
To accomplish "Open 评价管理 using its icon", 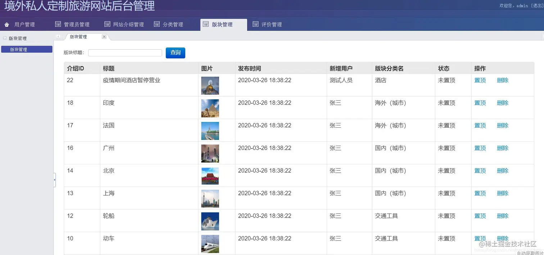I will (255, 24).
